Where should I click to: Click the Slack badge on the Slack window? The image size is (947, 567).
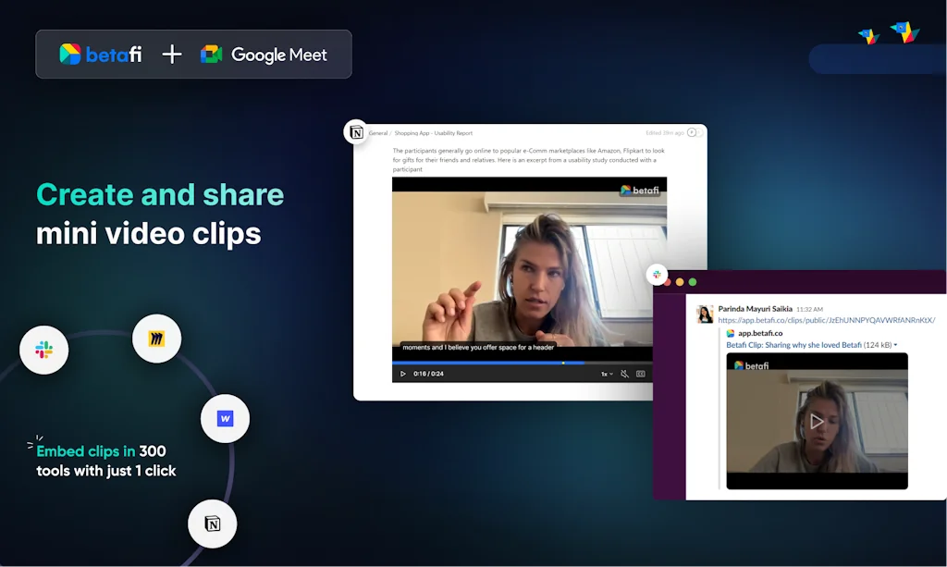click(657, 274)
